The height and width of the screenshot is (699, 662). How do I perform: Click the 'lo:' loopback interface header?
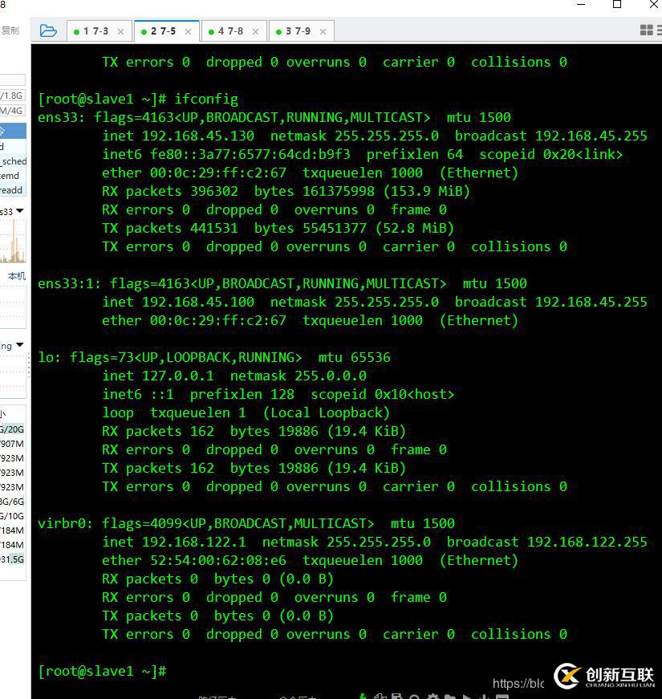[x=214, y=357]
